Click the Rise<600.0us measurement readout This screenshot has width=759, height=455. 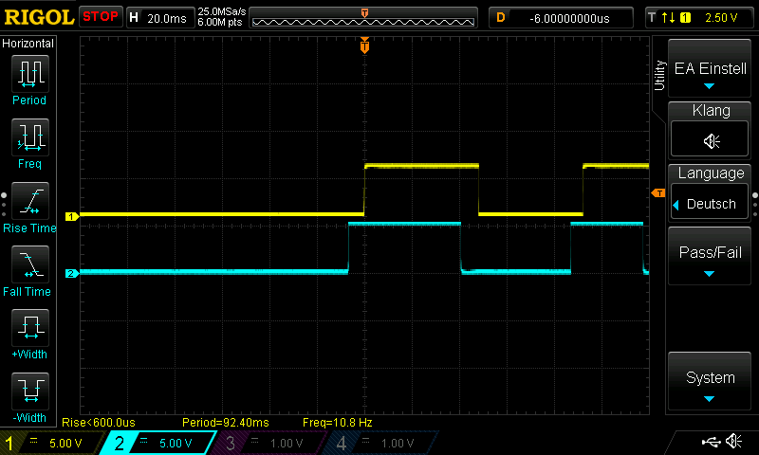99,423
